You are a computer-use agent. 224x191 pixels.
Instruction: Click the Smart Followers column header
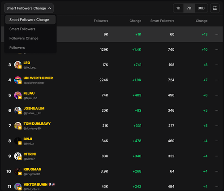pos(162,21)
